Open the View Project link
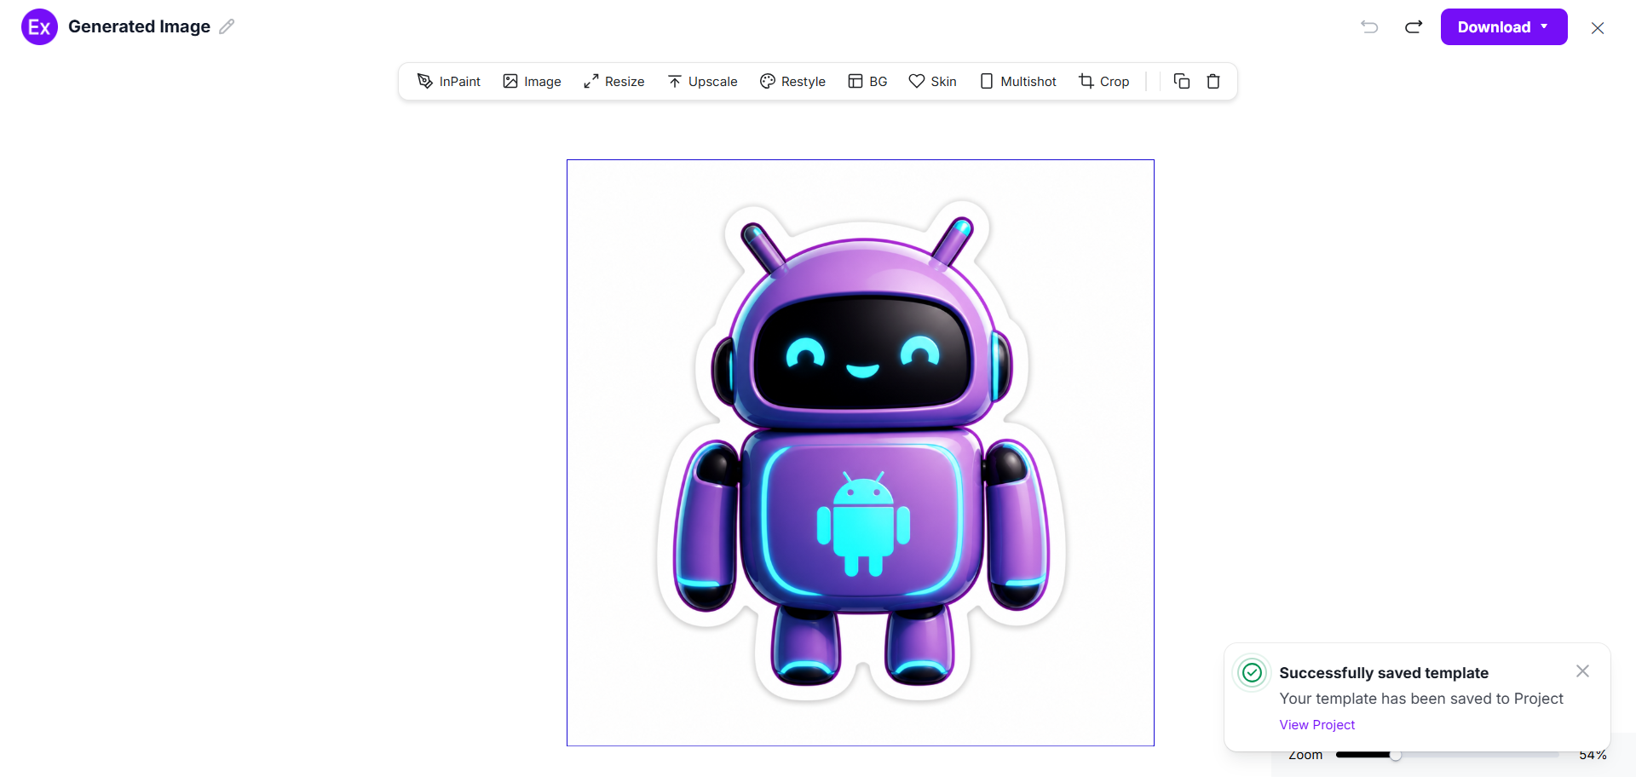The width and height of the screenshot is (1636, 777). click(1316, 725)
